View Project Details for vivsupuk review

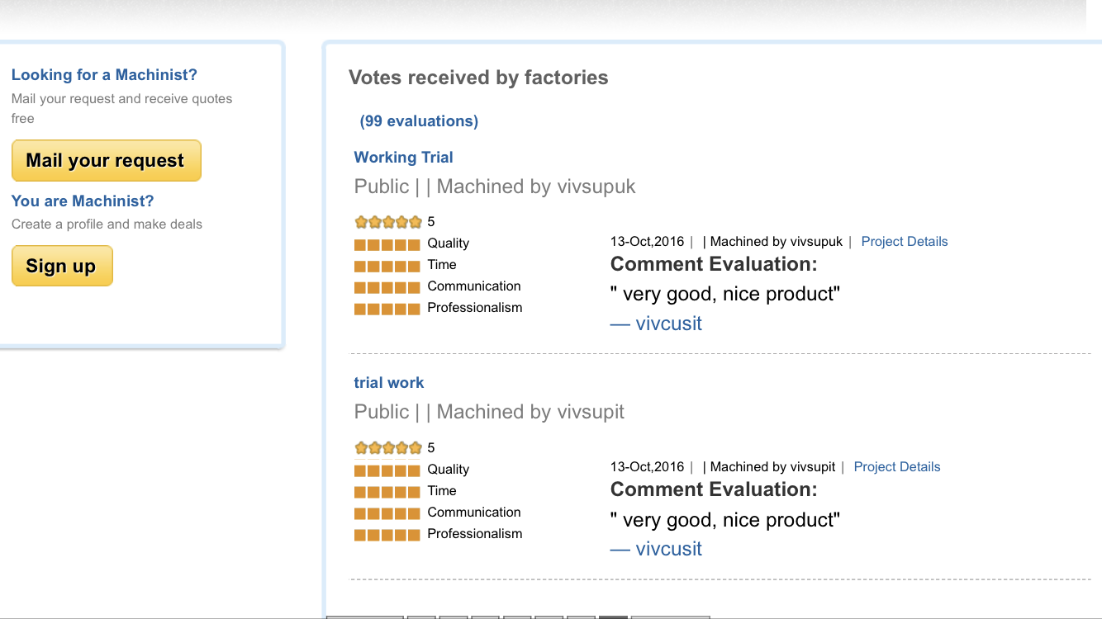pos(904,242)
